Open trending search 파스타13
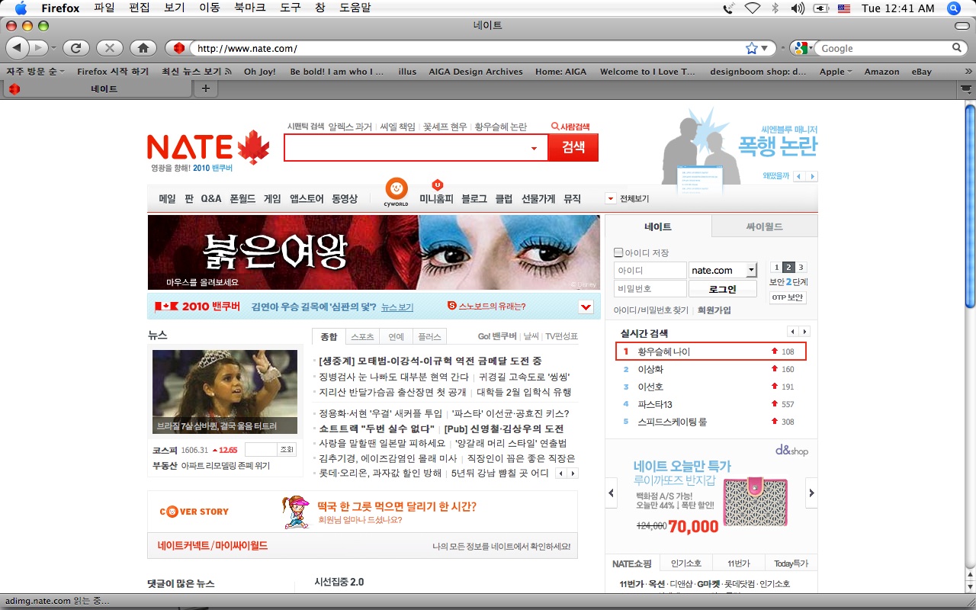976x610 pixels. click(x=655, y=404)
